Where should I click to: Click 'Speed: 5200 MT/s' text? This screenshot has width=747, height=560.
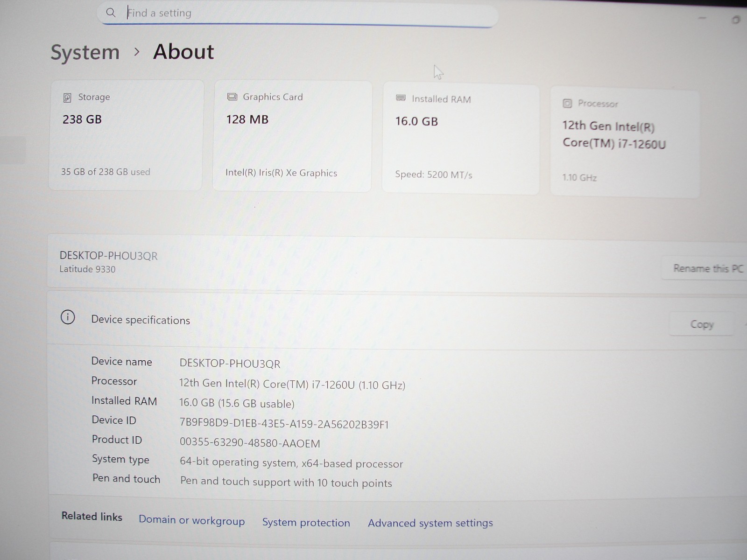pyautogui.click(x=434, y=175)
